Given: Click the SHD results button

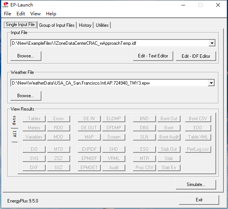Looking at the screenshot, I should click(114, 149).
